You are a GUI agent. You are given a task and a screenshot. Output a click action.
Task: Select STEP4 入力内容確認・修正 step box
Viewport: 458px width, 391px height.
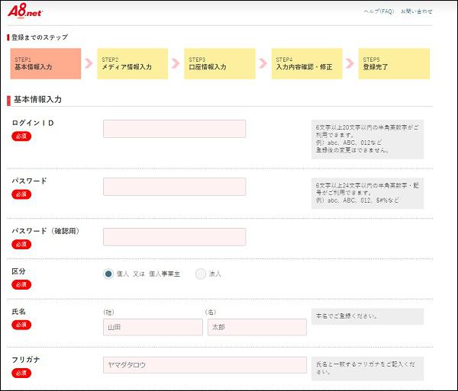(307, 63)
